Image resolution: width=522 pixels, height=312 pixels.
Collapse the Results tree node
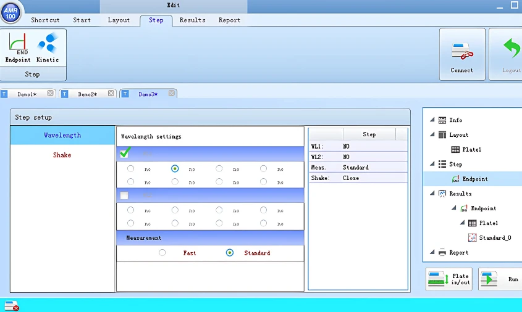coord(432,194)
